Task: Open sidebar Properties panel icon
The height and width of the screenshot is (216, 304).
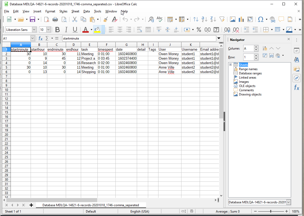Action: click(296, 51)
